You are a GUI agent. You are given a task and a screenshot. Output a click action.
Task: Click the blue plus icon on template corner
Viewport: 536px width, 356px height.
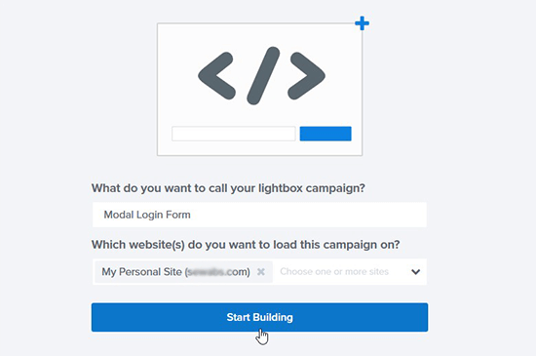tap(362, 23)
